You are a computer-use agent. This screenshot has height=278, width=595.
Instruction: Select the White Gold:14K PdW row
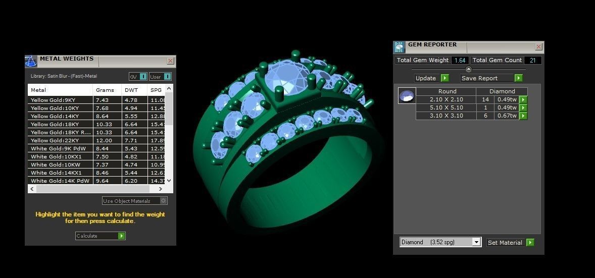point(97,181)
